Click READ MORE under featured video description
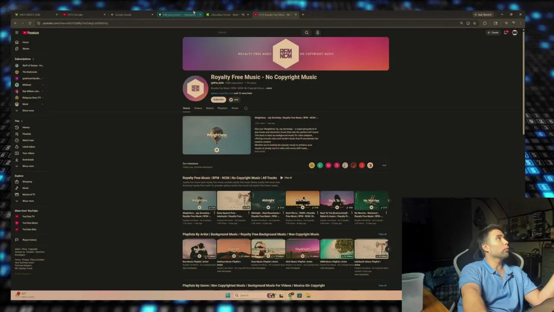 coord(260,152)
